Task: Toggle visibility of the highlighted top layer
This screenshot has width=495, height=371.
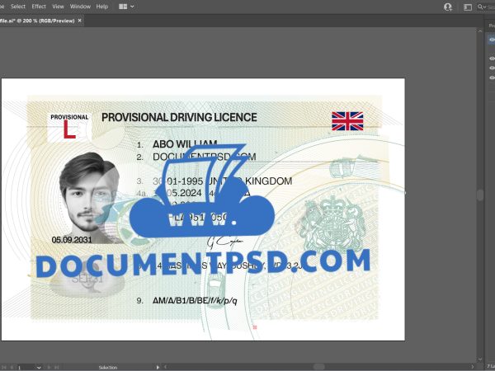Action: pos(492,40)
